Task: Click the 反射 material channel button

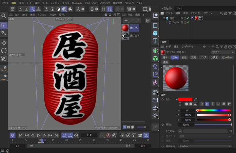Action: [194, 58]
